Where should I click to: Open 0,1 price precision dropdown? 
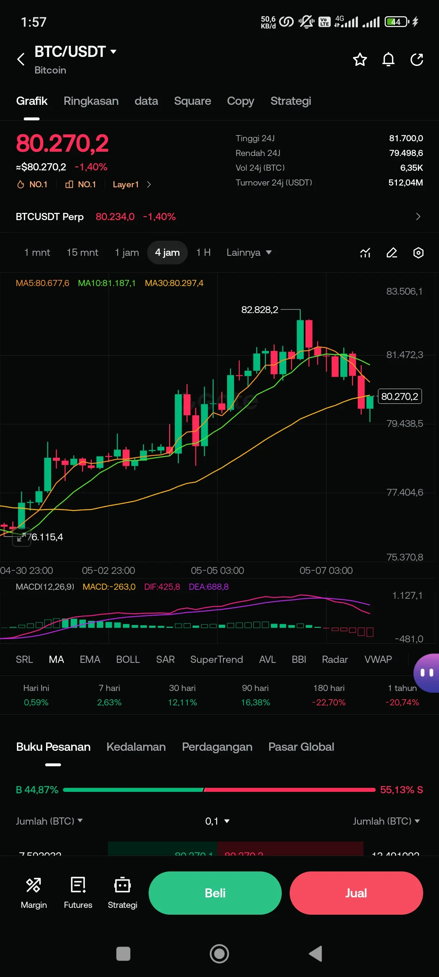click(217, 821)
